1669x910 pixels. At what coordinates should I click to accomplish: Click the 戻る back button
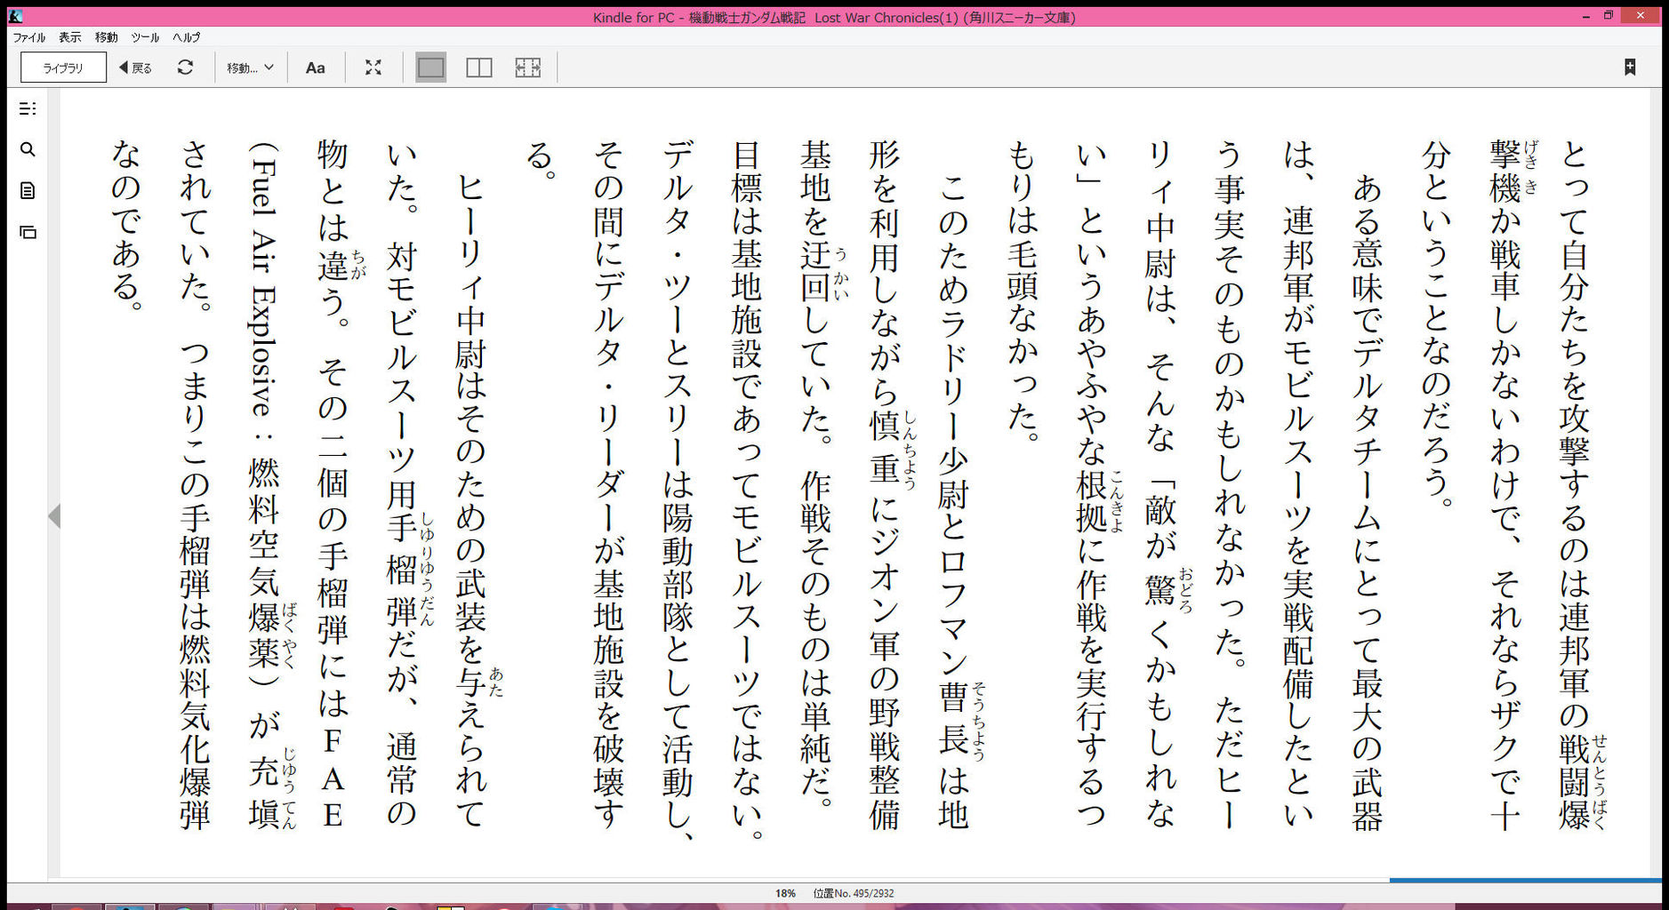(x=135, y=68)
